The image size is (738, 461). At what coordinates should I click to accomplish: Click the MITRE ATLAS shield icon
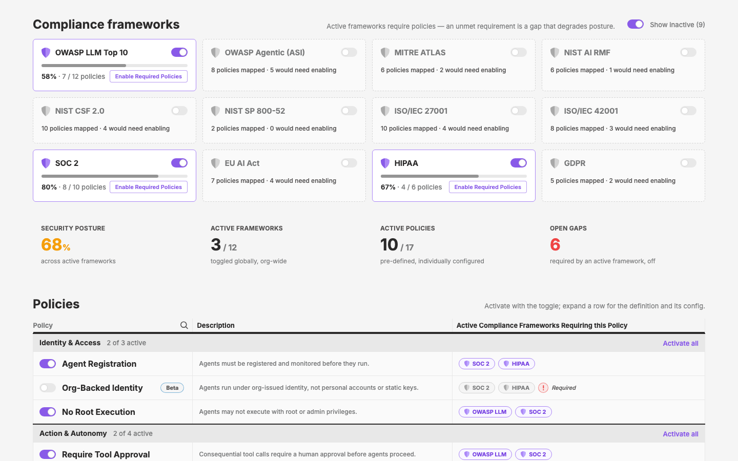pyautogui.click(x=385, y=52)
